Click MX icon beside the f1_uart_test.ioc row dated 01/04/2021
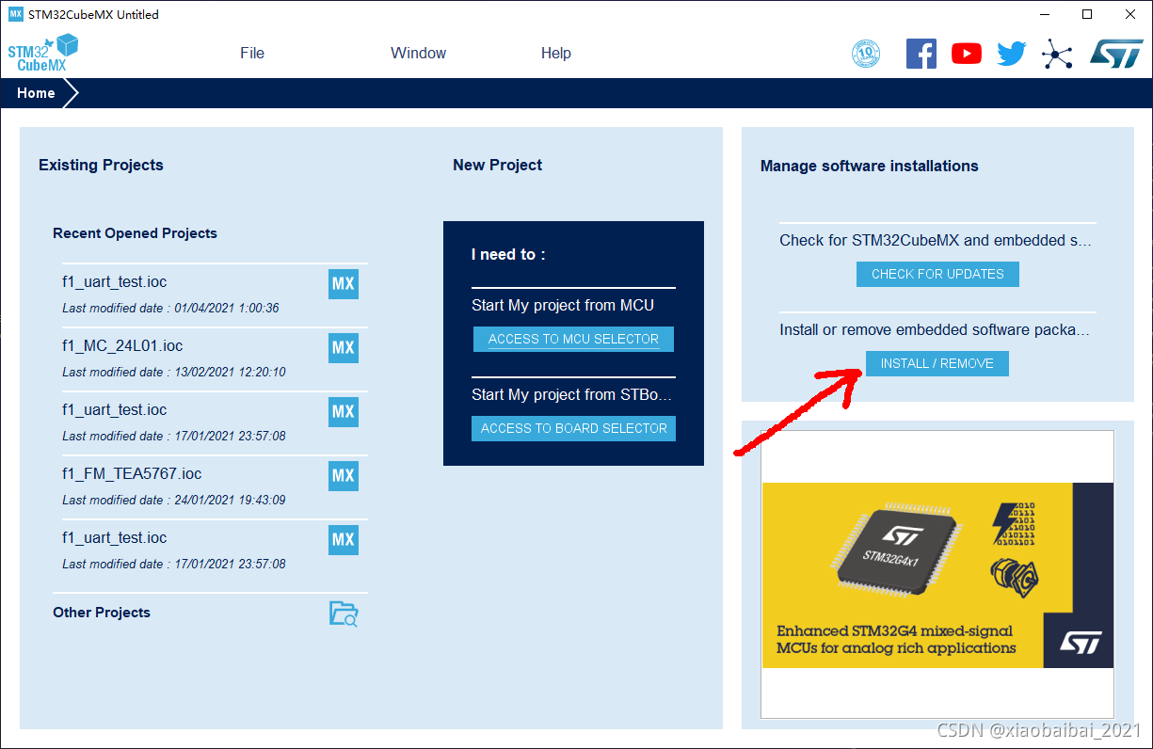 [x=344, y=284]
